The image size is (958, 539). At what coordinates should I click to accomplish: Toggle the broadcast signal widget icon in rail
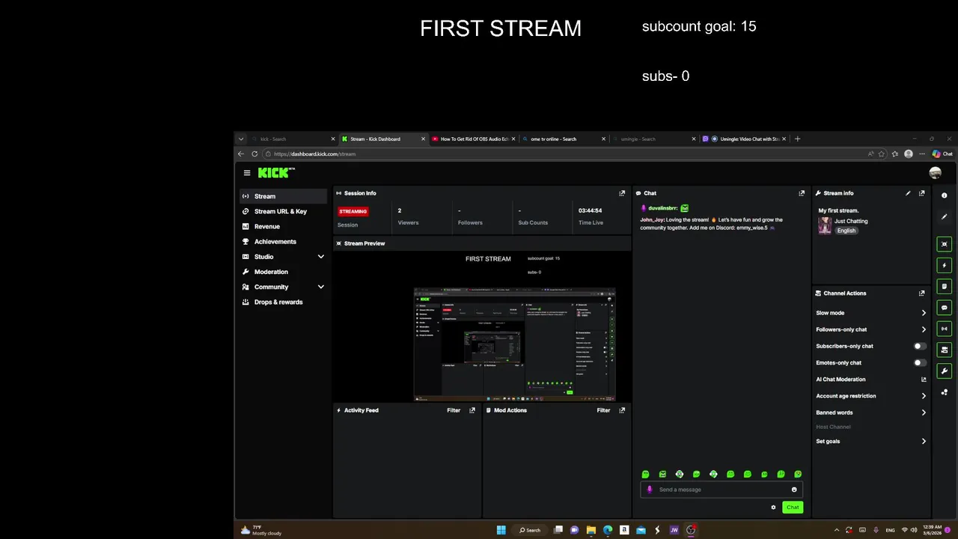[x=945, y=329]
